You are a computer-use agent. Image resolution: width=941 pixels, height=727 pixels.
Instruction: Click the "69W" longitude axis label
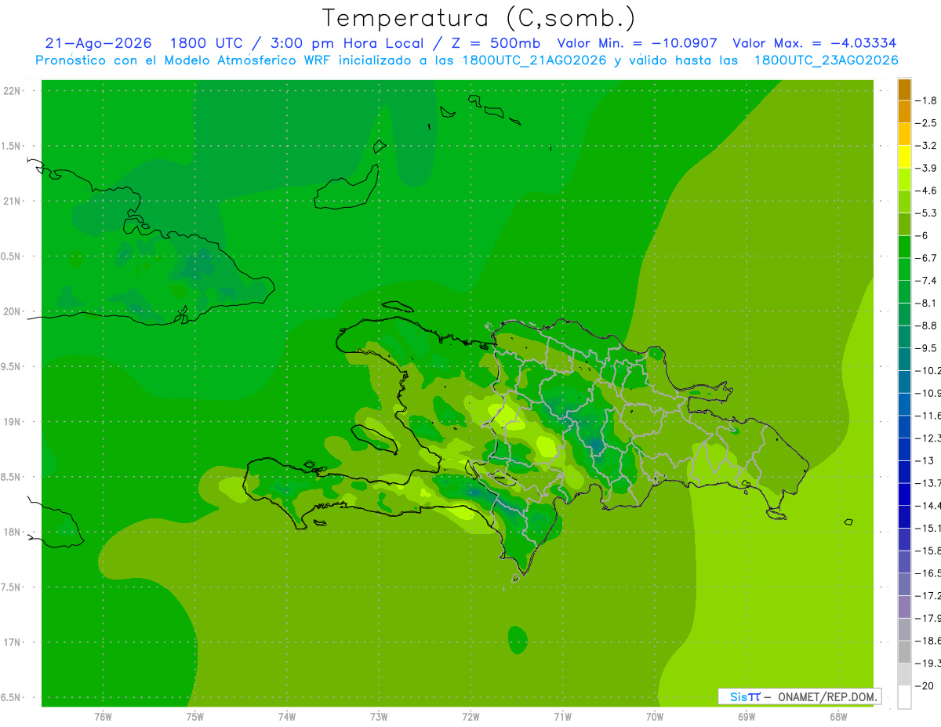pyautogui.click(x=747, y=716)
